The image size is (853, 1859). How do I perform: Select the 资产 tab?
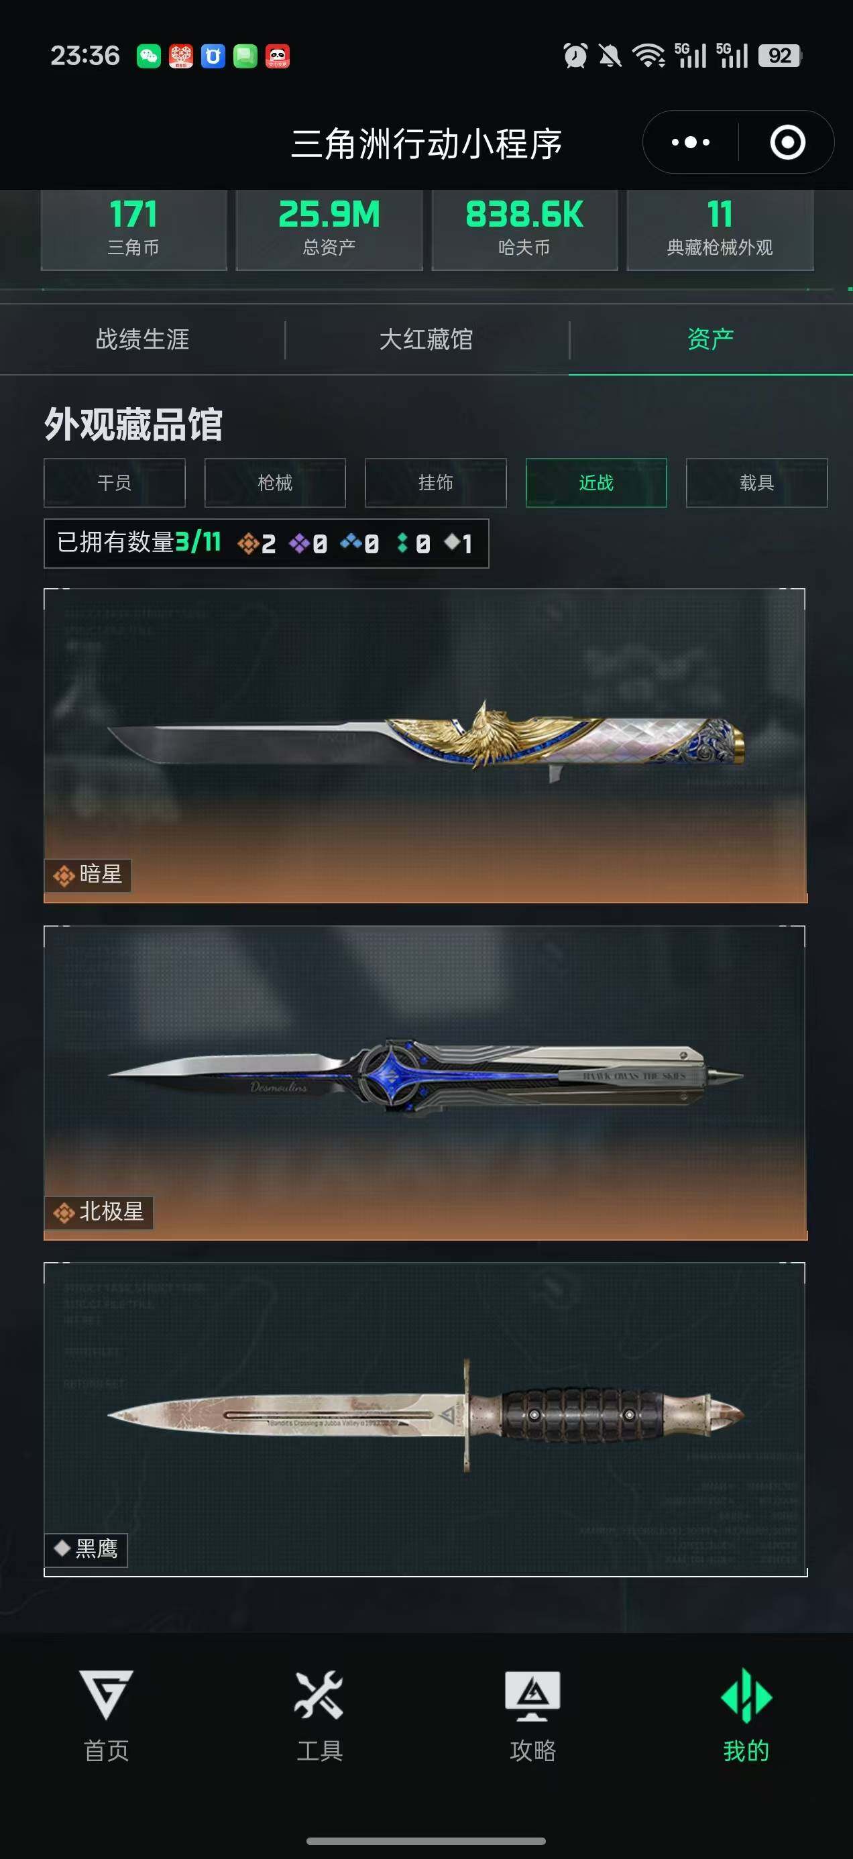pyautogui.click(x=710, y=339)
